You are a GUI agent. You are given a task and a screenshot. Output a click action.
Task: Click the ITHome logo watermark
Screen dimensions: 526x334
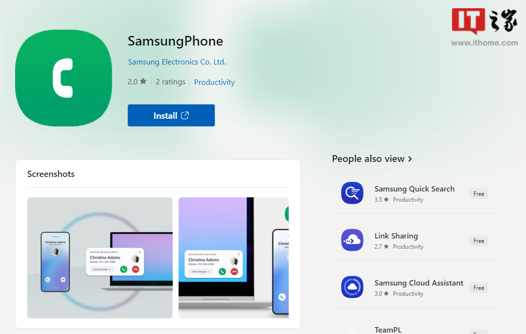coord(484,28)
